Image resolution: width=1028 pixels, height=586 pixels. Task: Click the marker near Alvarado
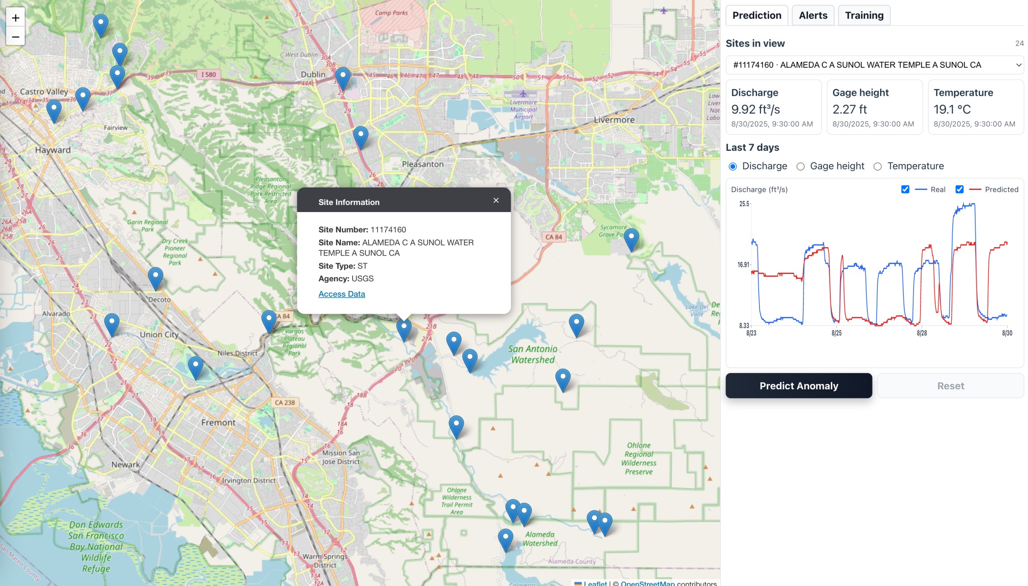(x=112, y=323)
